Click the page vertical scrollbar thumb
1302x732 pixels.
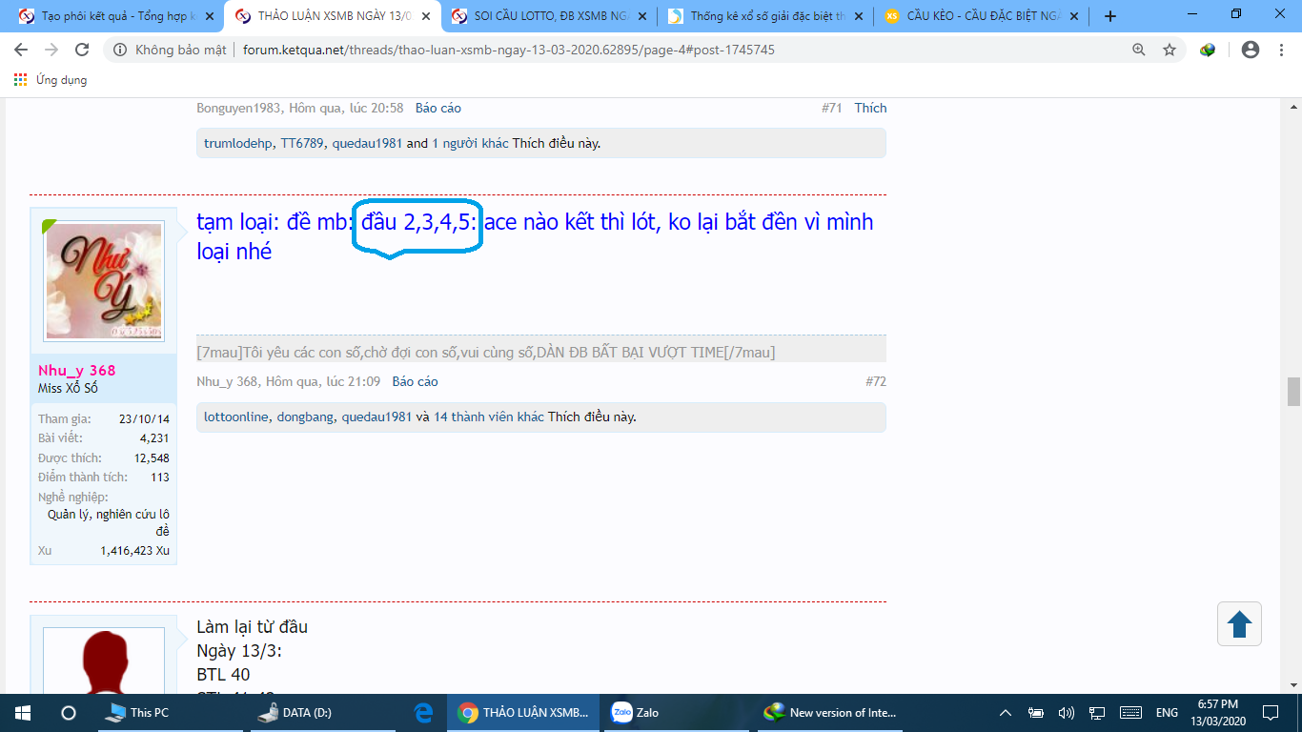[x=1293, y=392]
